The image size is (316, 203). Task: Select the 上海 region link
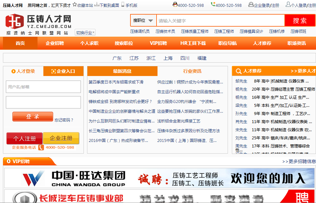(x=168, y=58)
